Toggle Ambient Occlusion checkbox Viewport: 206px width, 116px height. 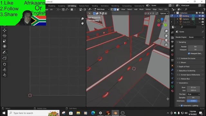180,58
